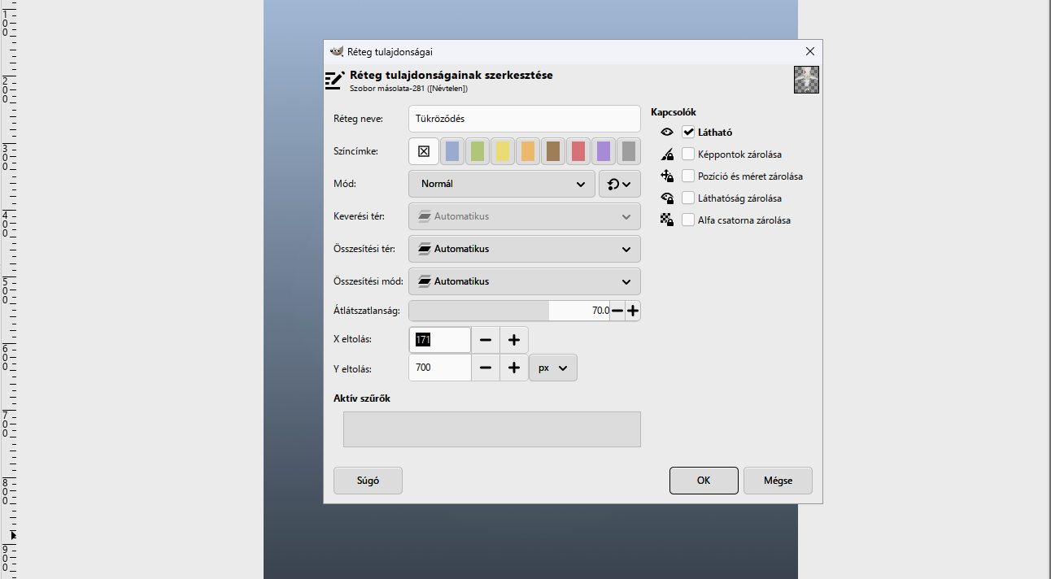This screenshot has width=1051, height=579.
Task: Confirm the dialog with OK
Action: (x=704, y=481)
